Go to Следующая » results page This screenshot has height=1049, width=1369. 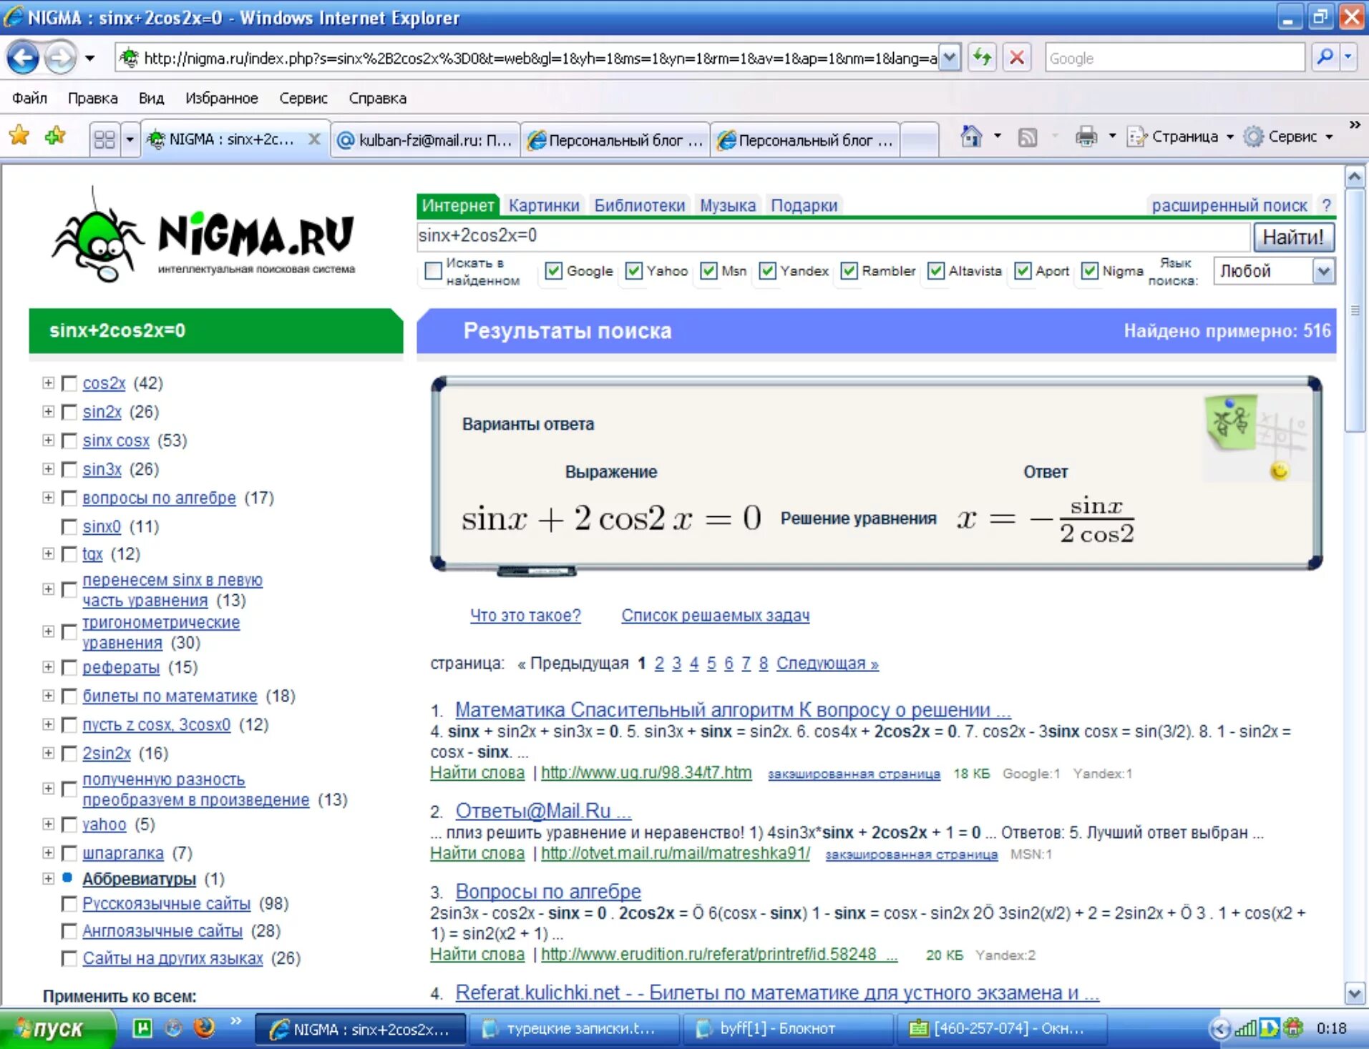[827, 664]
